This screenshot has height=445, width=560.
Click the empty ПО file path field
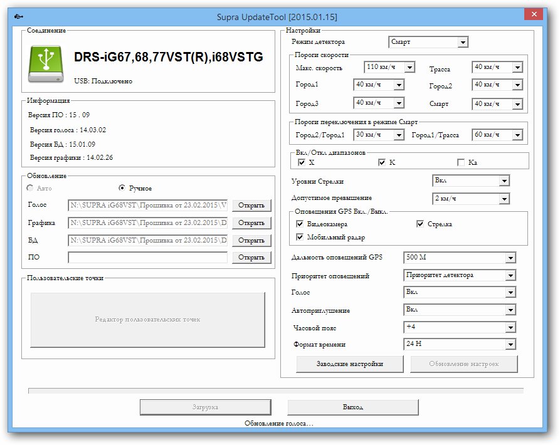(x=147, y=258)
